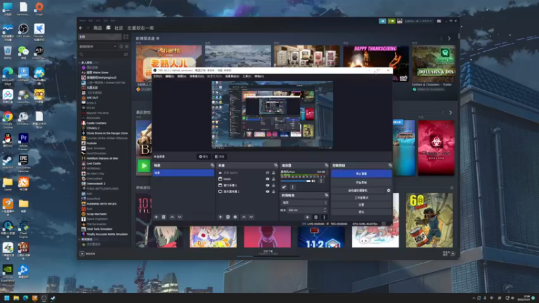Launch OBS Studio from desktop shortcut
Viewport: 539px width, 303px height.
[x=24, y=31]
